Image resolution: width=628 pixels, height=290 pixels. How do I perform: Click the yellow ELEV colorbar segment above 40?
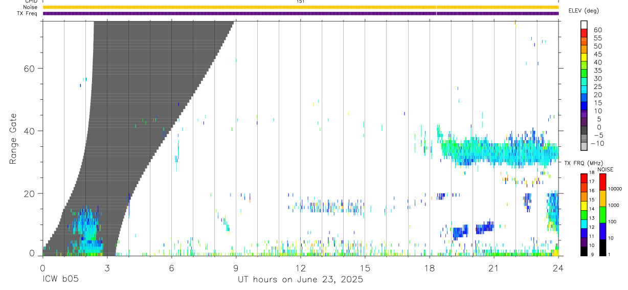[584, 58]
